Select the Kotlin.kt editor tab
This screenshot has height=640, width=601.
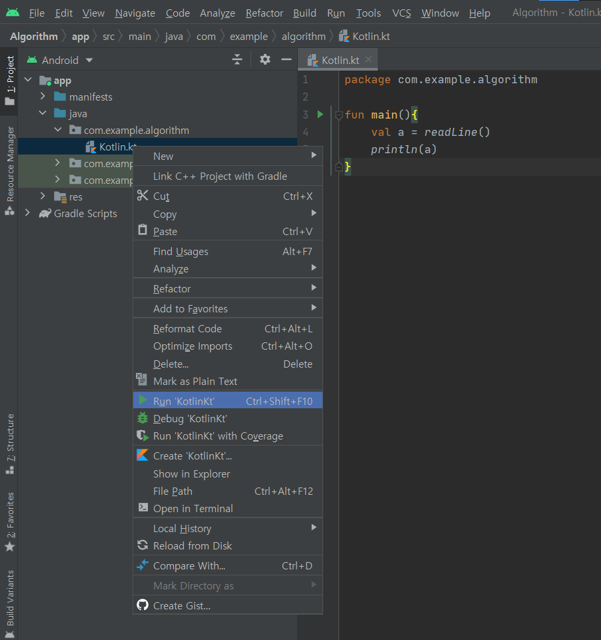tap(338, 60)
